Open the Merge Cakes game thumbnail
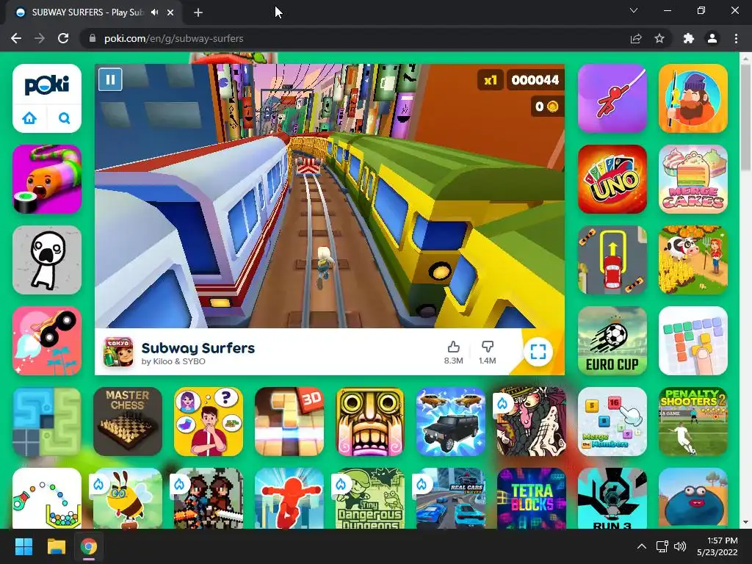Viewport: 752px width, 564px height. click(x=693, y=179)
